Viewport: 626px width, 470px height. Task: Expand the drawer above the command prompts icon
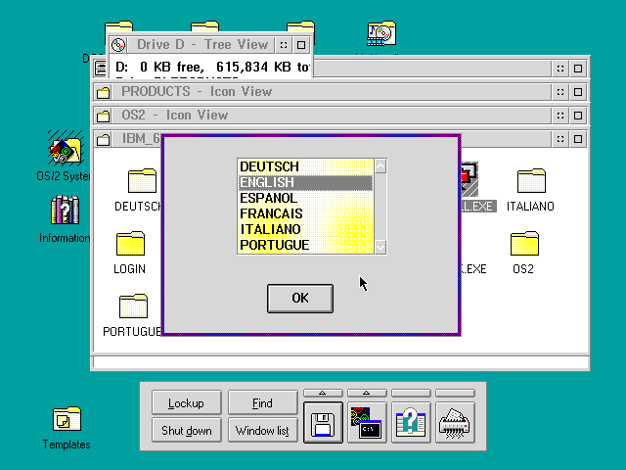(367, 394)
